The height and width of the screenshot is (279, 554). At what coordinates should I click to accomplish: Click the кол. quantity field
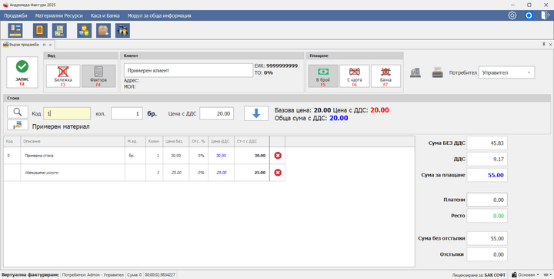coord(127,113)
